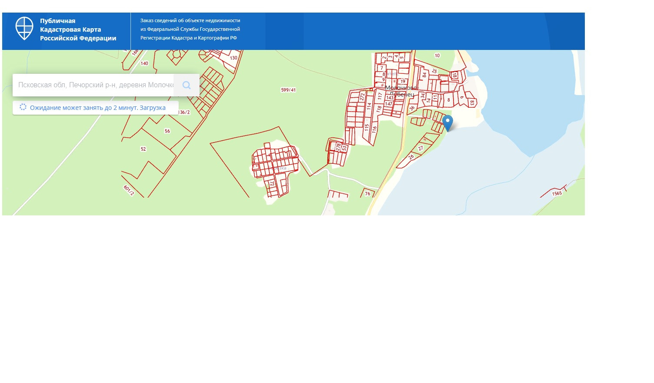Select parcel labeled 117

coord(380,96)
